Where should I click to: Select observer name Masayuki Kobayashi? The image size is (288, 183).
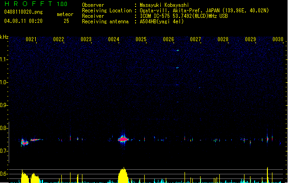[x=164, y=5]
